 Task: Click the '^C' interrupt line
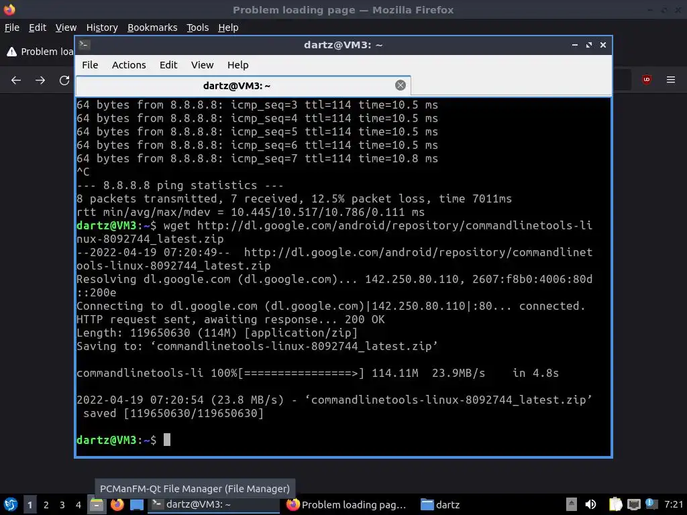(x=83, y=172)
